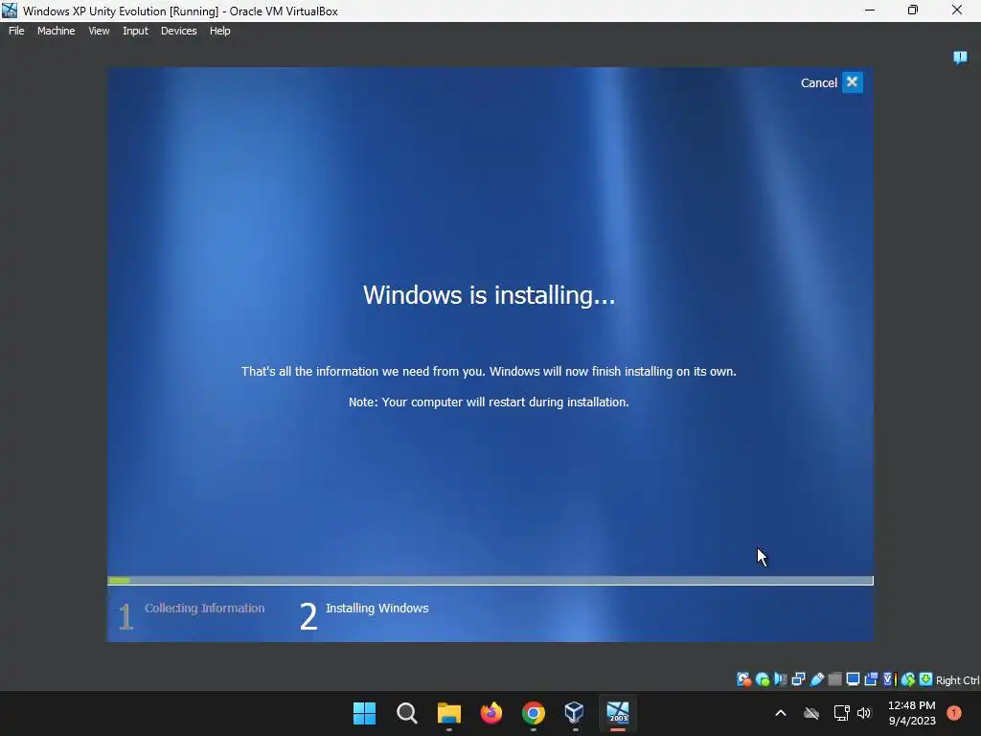Click the network tray icon
This screenshot has height=736, width=981.
841,713
